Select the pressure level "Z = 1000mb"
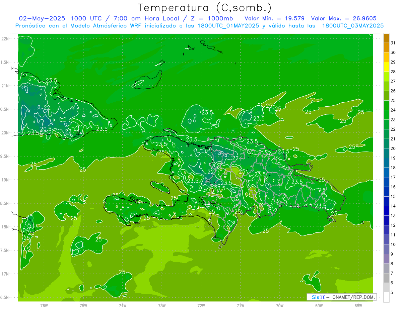 212,18
